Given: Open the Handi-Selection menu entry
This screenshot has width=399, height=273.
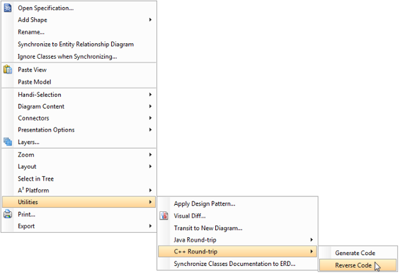Looking at the screenshot, I should click(x=79, y=94).
